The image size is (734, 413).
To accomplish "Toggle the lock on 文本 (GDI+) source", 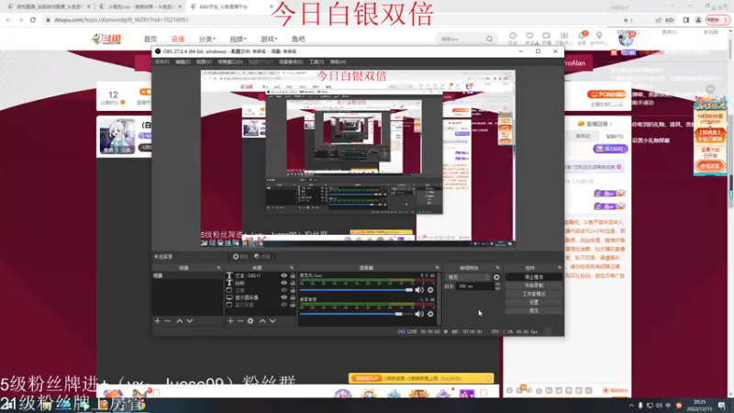I will [293, 276].
